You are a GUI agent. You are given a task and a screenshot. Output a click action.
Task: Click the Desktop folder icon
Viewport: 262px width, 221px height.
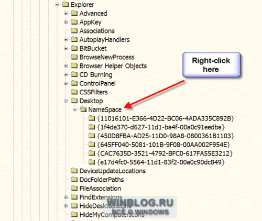tap(74, 101)
